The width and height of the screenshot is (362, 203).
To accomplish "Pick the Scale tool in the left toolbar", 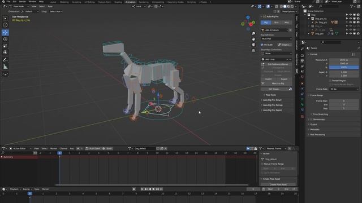I will coord(5,46).
